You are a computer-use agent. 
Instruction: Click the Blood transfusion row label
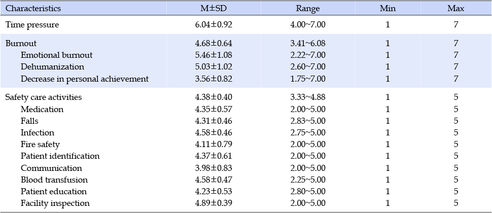(54, 180)
